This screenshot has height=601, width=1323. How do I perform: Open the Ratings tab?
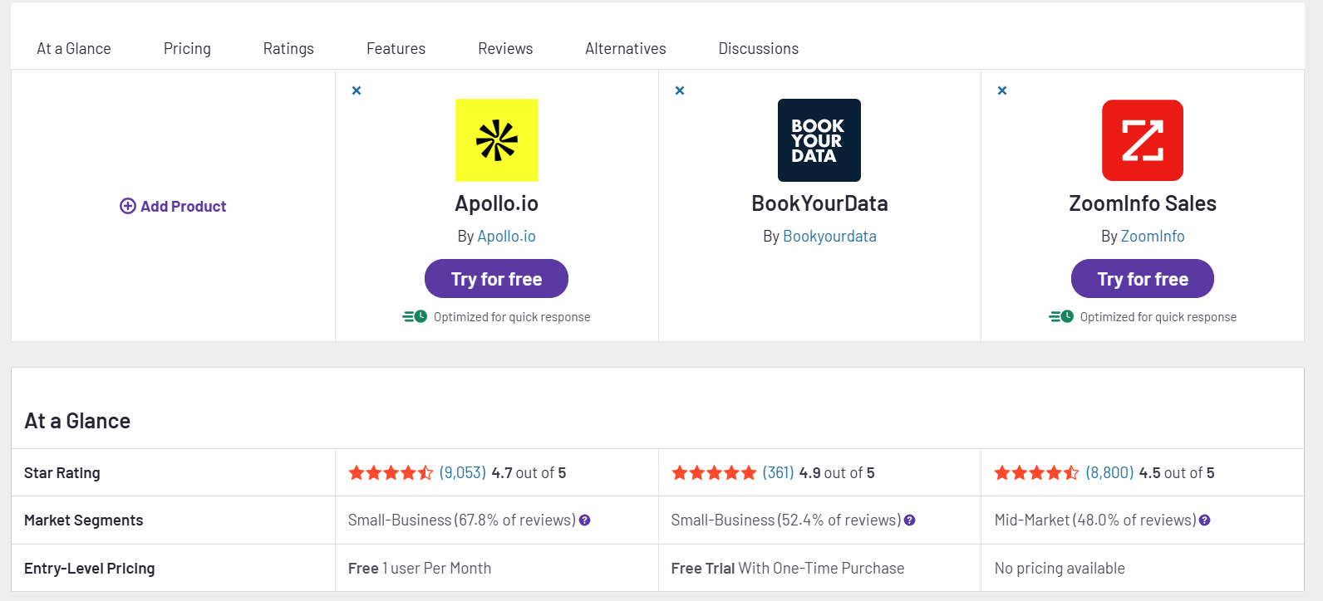[x=288, y=48]
